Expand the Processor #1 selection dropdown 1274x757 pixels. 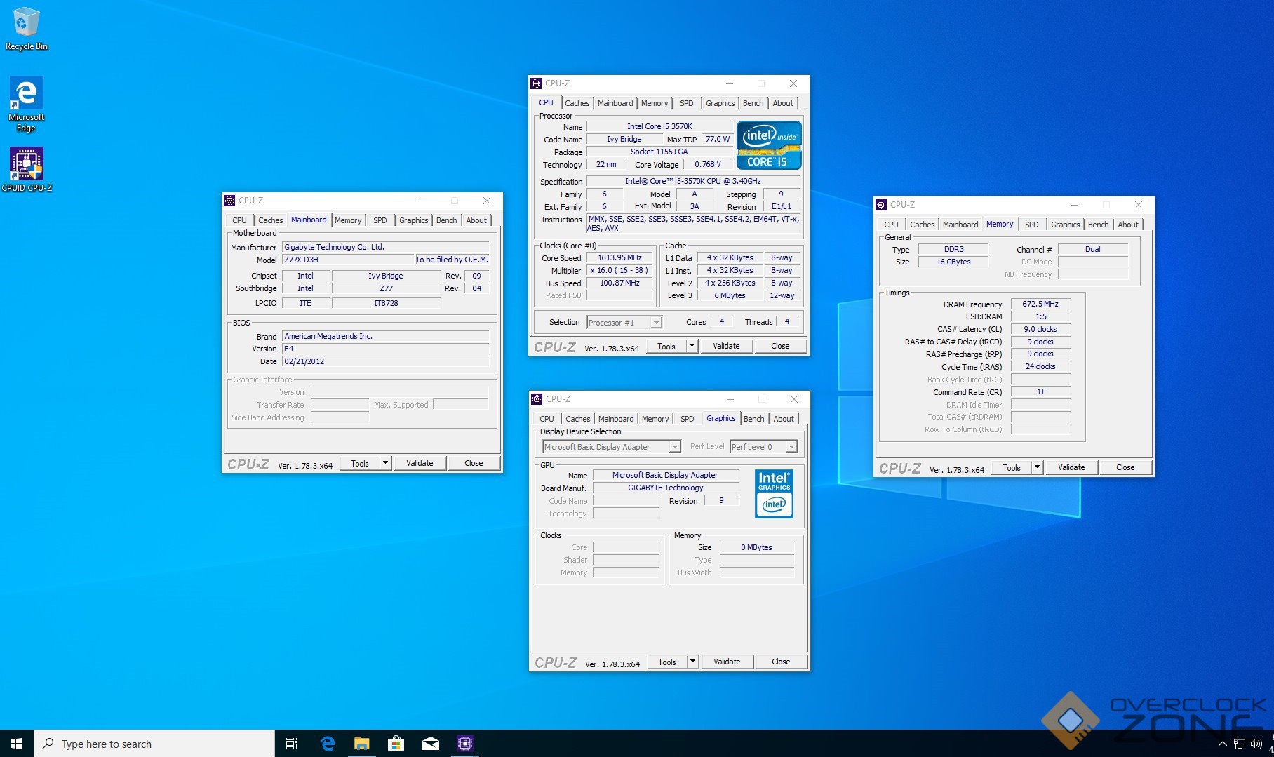pyautogui.click(x=655, y=323)
